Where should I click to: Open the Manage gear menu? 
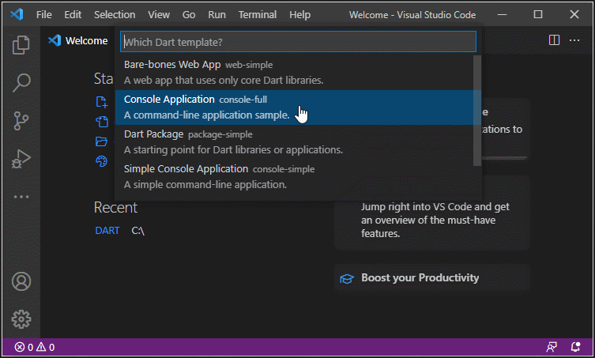click(x=21, y=319)
